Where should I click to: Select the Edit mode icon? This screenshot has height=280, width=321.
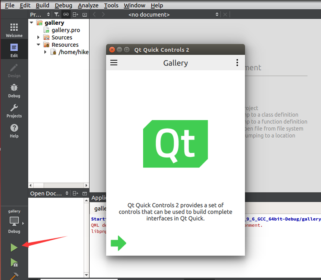coord(14,50)
